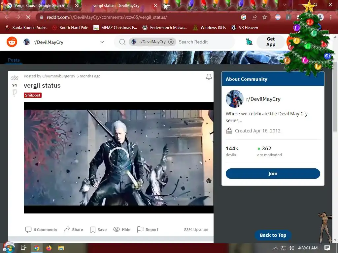This screenshot has height=253, width=338.
Task: Open the 6 Comments section
Action: point(41,230)
